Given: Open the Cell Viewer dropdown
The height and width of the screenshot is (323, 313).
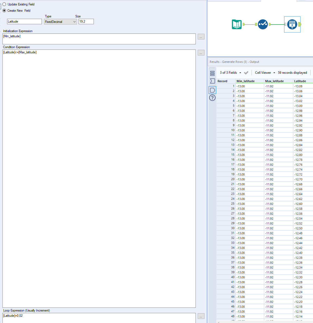Looking at the screenshot, I should pos(264,73).
